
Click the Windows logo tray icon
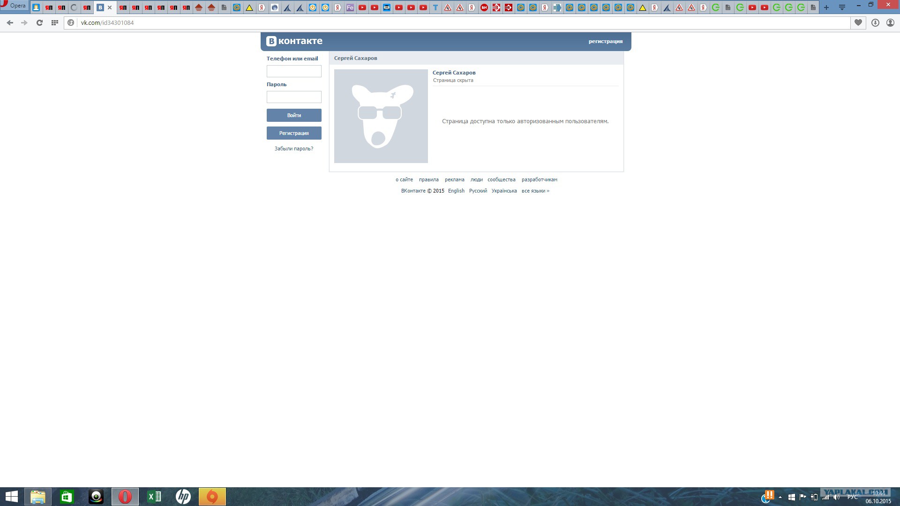(792, 497)
